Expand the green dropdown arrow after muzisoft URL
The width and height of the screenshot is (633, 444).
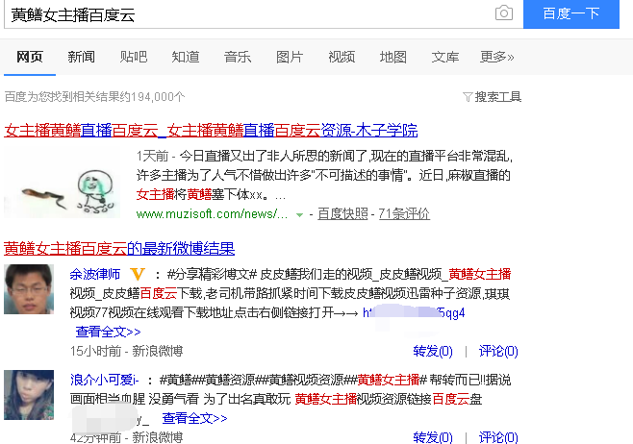[299, 215]
